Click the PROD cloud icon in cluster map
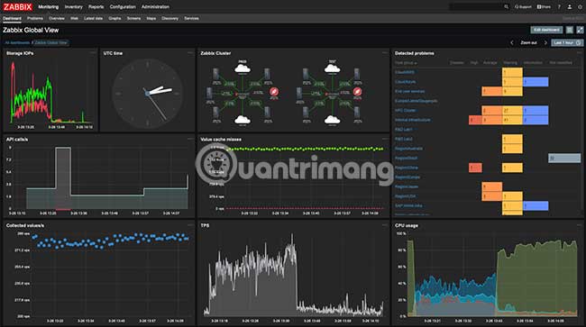586x327 pixels. [x=243, y=68]
